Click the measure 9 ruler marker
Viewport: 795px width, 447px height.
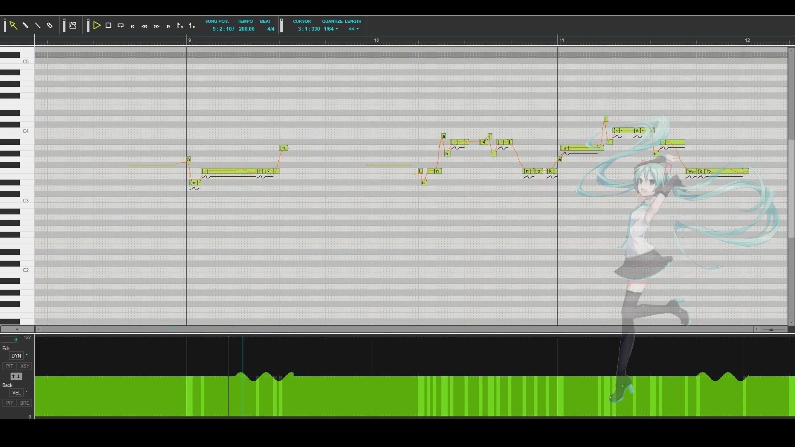(190, 40)
